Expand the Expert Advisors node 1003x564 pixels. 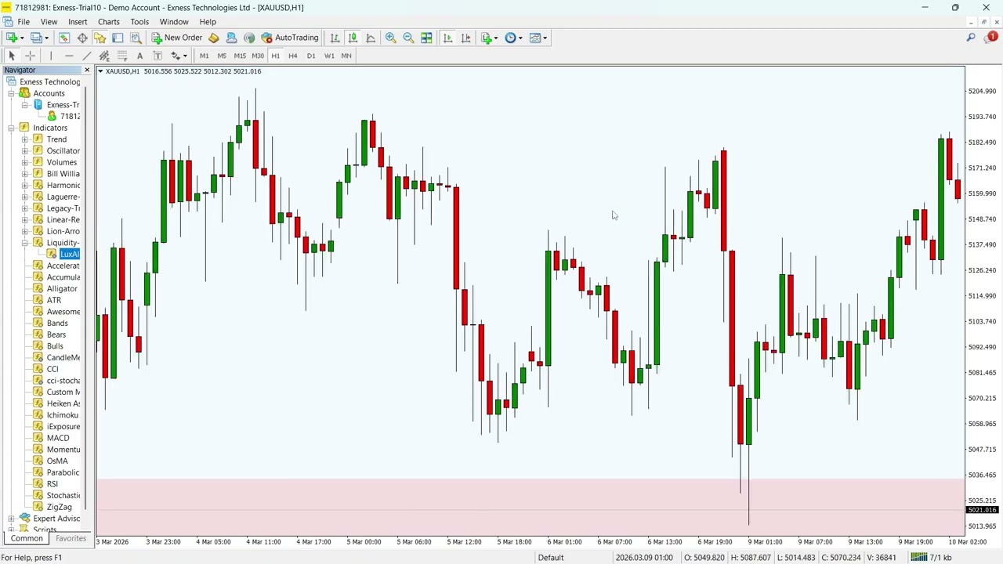click(x=12, y=519)
